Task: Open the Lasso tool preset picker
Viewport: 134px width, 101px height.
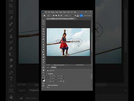Action: coord(49,16)
